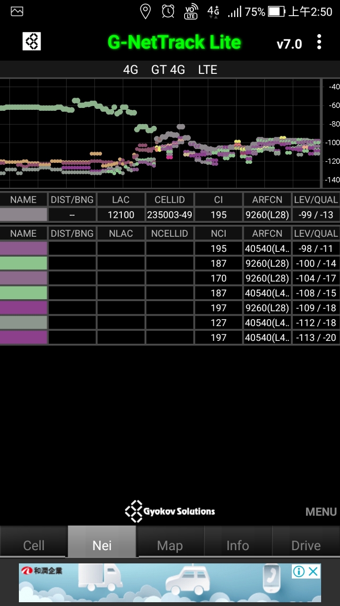This screenshot has height=606, width=340.
Task: Tap serving cell level -99 / -13
Action: [316, 214]
